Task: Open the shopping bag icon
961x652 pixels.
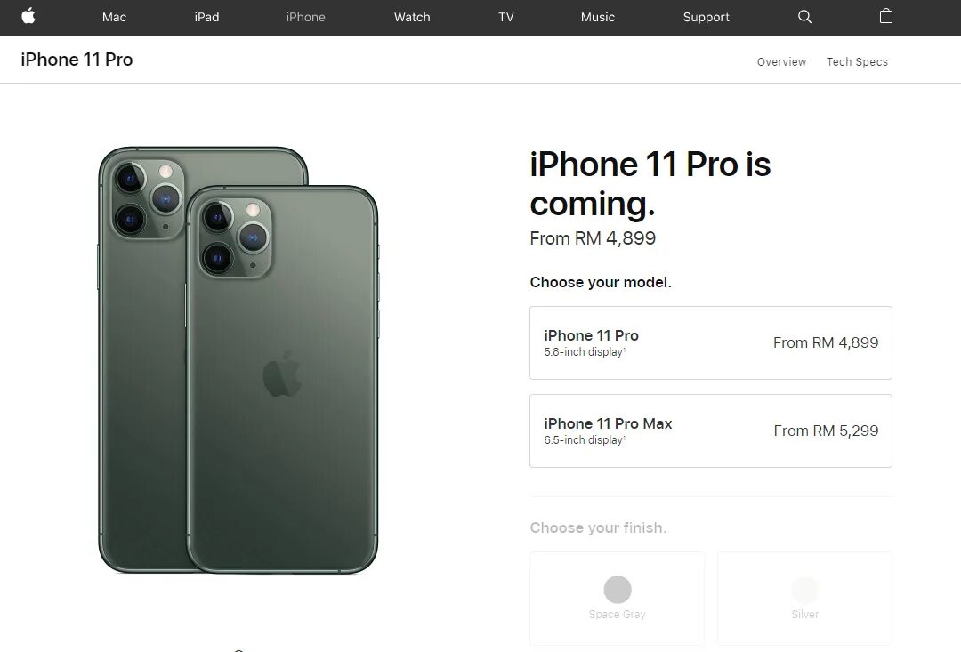Action: (885, 16)
